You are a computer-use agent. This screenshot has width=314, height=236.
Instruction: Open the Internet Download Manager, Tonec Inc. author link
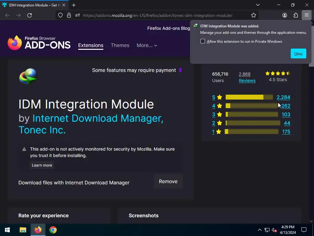click(91, 124)
